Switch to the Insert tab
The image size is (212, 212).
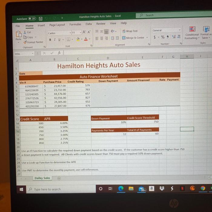(41, 25)
